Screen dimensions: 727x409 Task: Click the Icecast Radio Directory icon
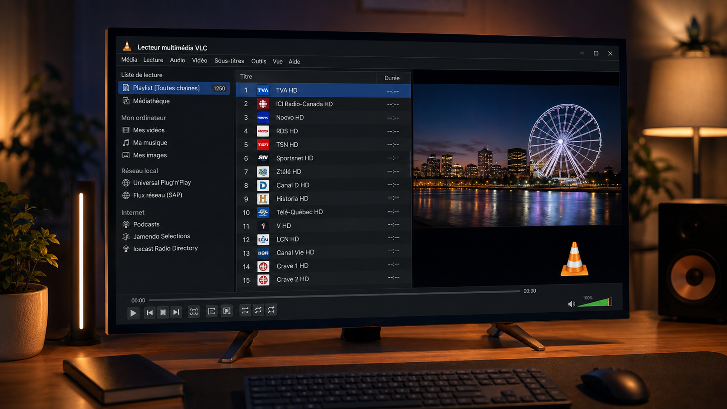126,249
